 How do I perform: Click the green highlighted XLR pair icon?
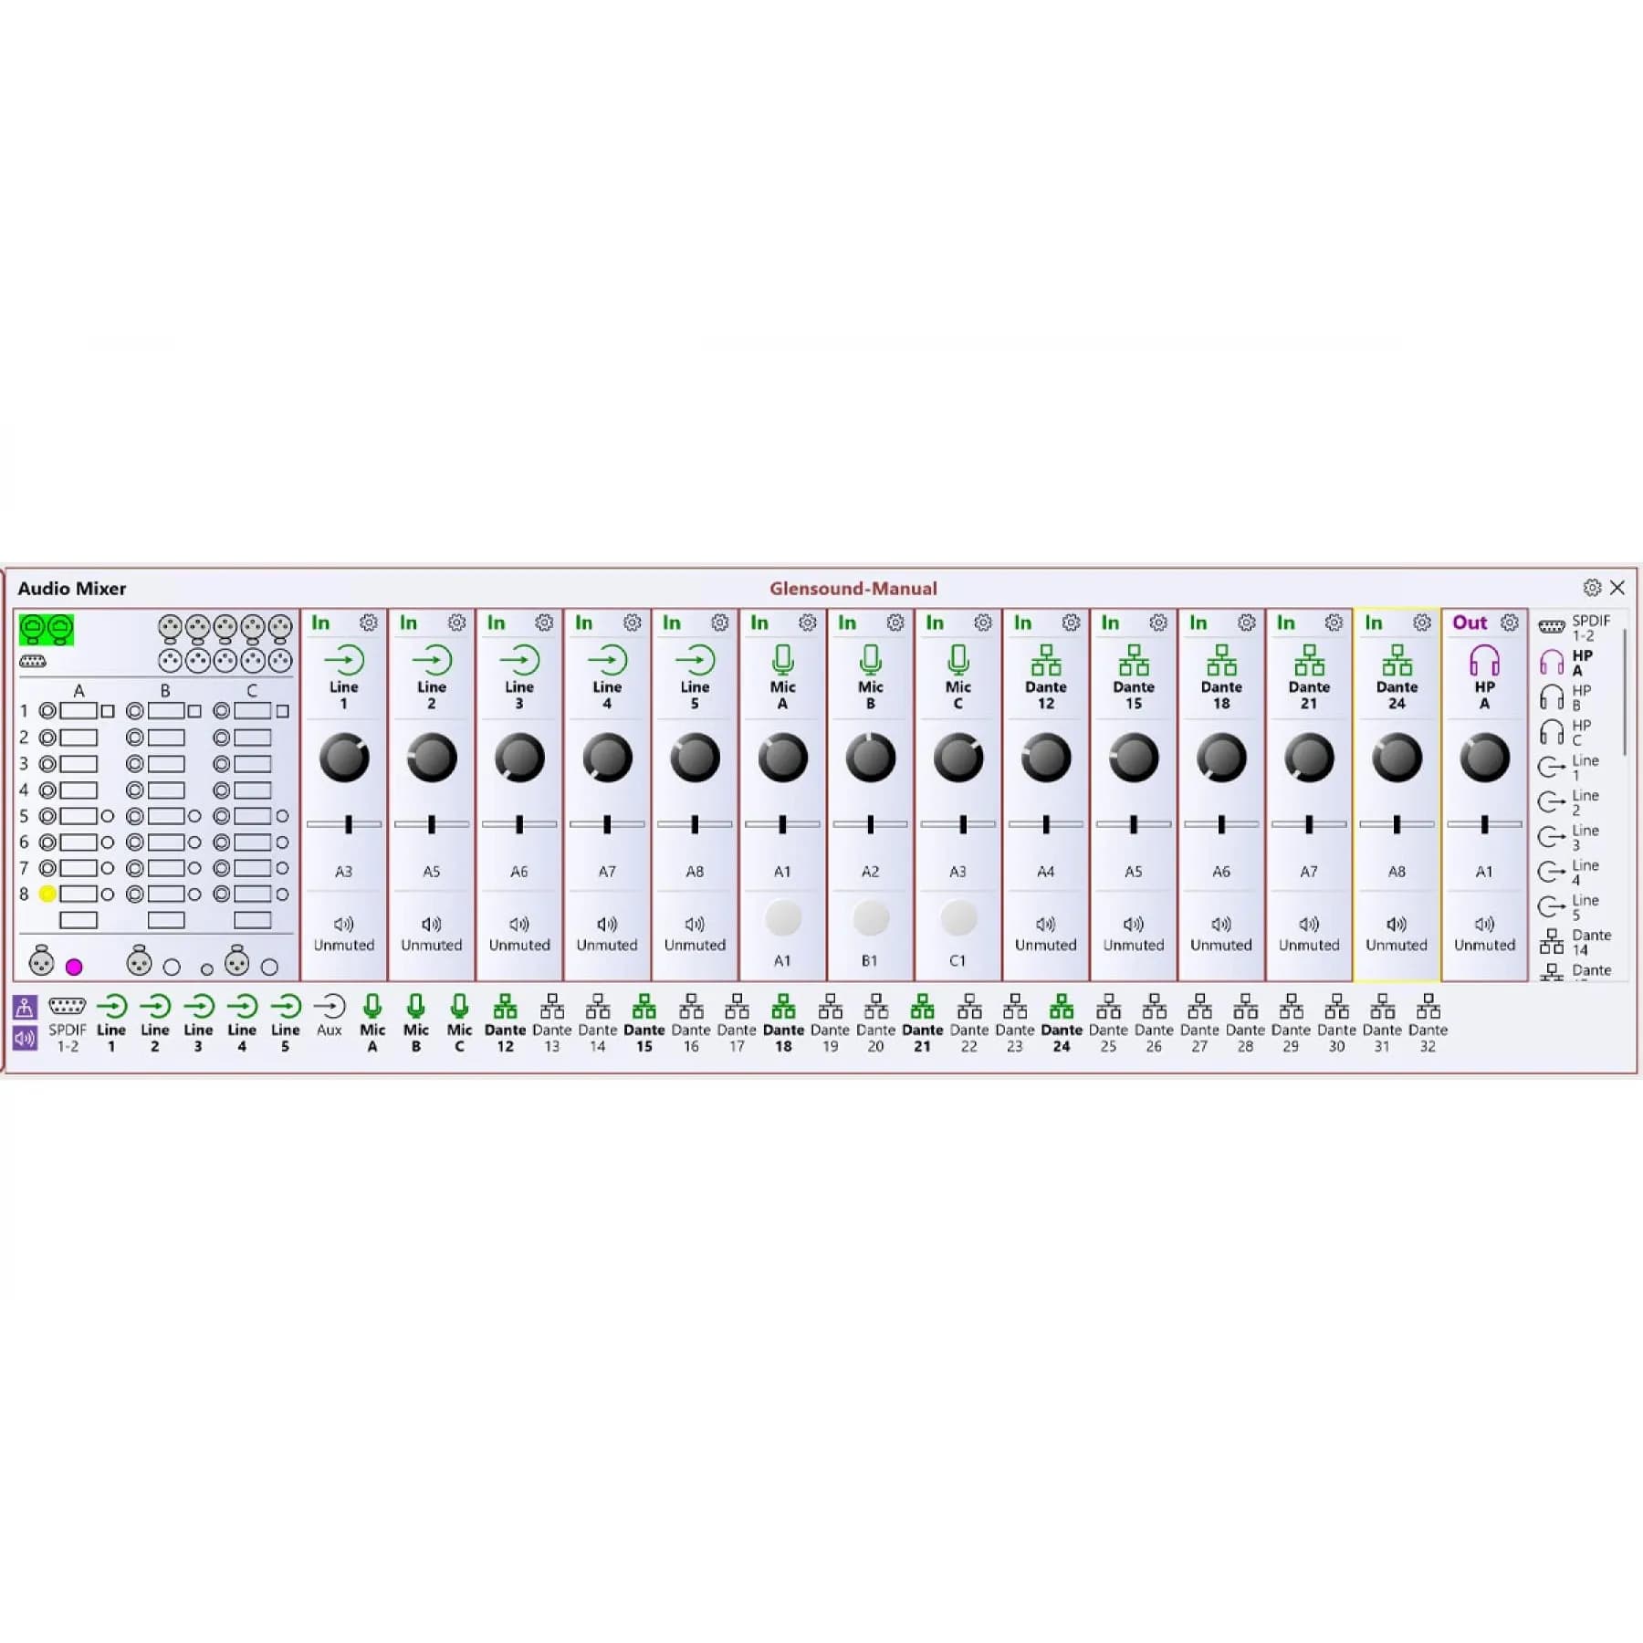click(47, 629)
